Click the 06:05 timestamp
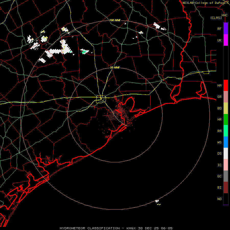The width and height of the screenshot is (230, 230). [x=167, y=228]
